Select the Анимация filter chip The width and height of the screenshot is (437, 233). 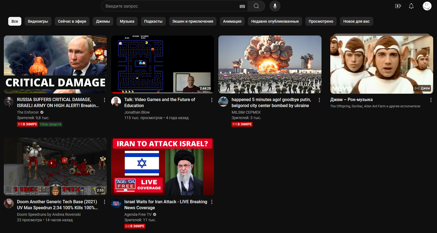[232, 21]
